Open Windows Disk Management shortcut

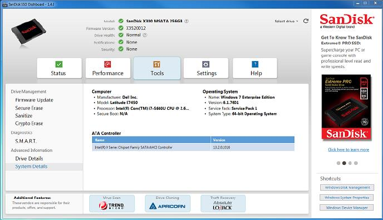coord(347,188)
